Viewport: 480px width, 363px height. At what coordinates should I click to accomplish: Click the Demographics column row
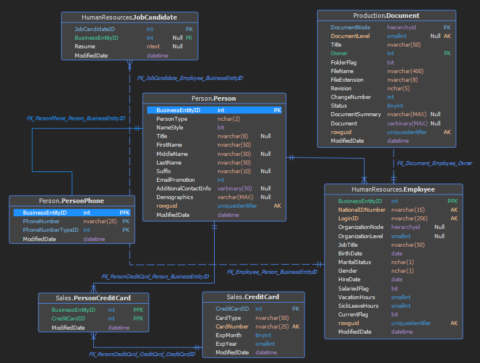coord(214,197)
